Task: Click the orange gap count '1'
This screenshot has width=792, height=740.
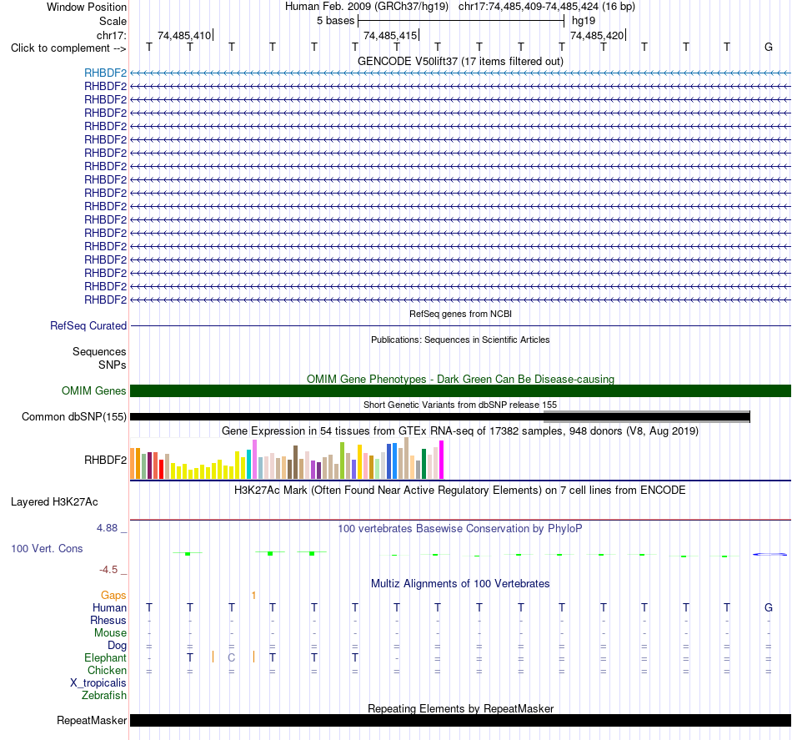Action: tap(253, 596)
